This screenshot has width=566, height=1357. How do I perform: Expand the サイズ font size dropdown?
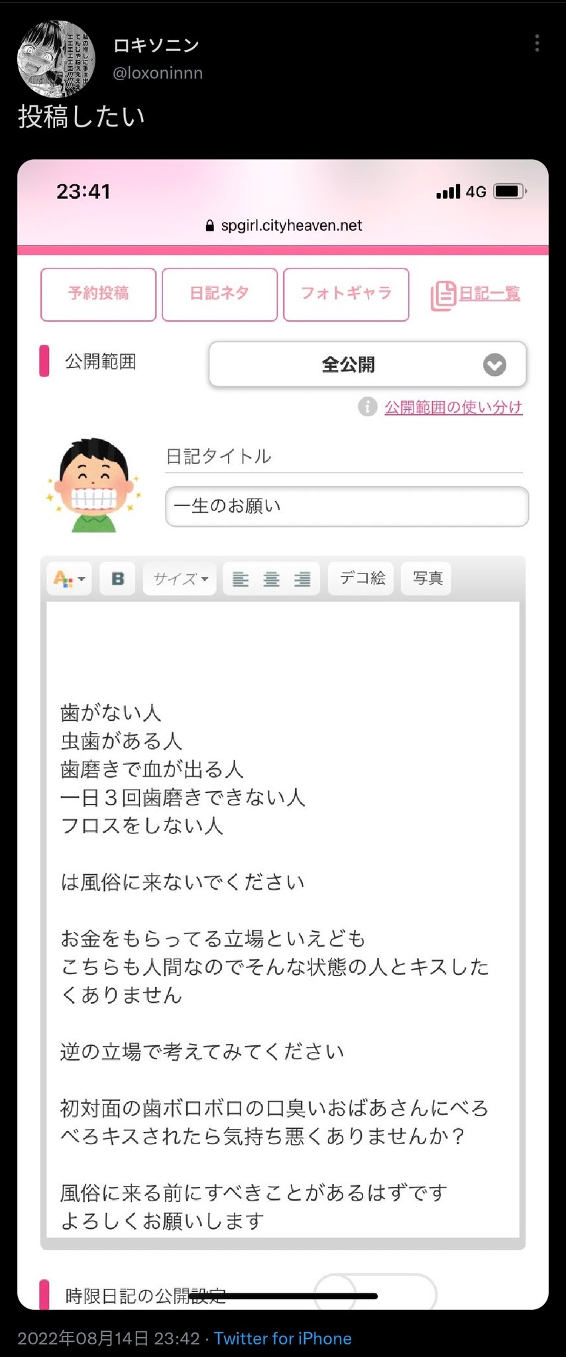180,579
